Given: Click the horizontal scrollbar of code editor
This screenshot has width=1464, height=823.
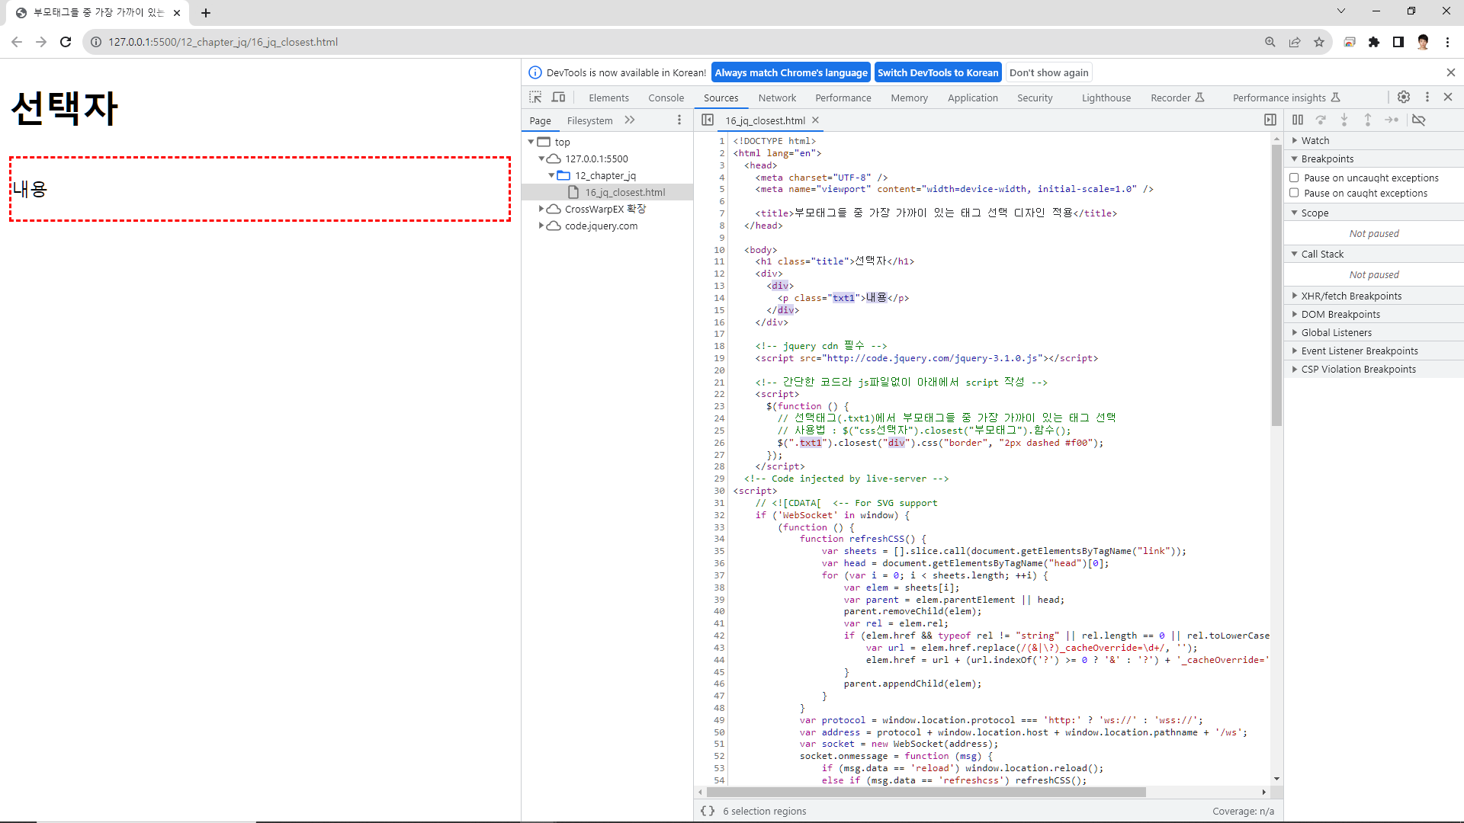Looking at the screenshot, I should point(926,793).
